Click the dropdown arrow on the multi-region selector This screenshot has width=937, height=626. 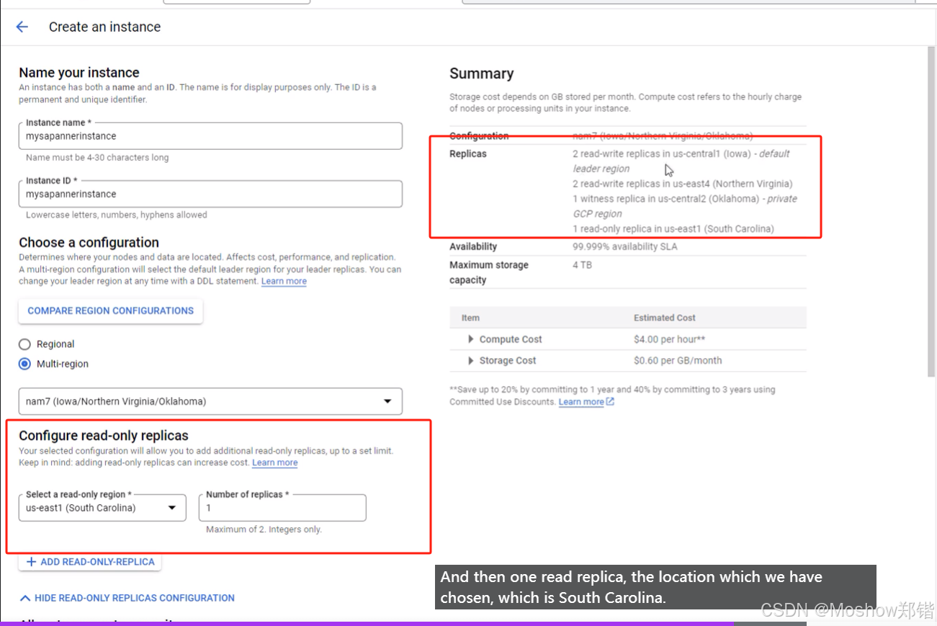coord(387,401)
